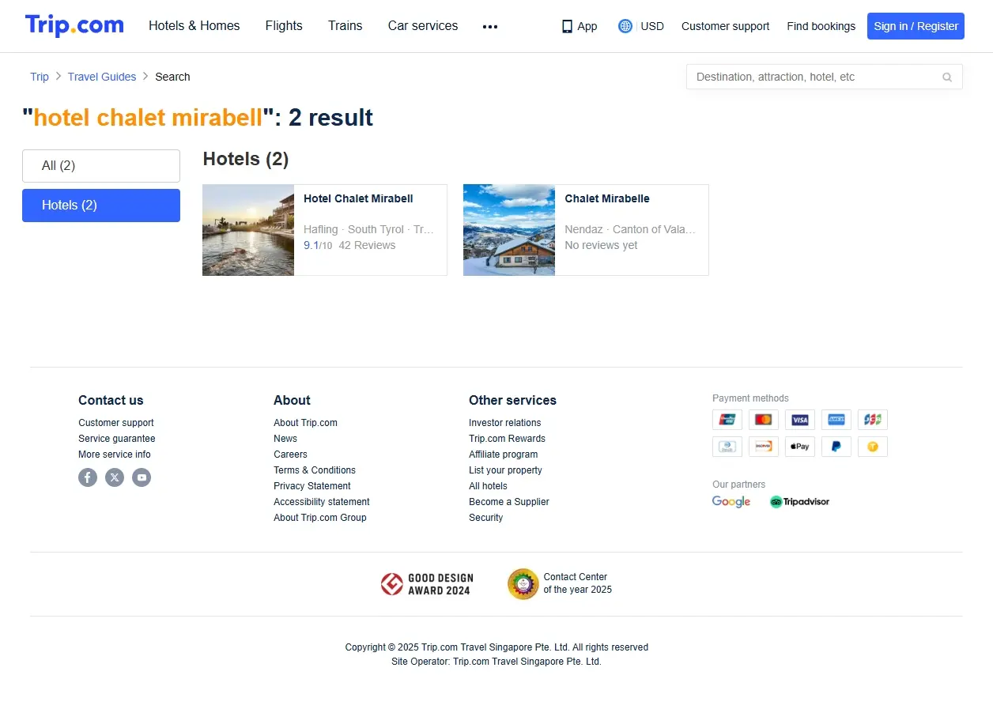Open the Trains menu
The width and height of the screenshot is (993, 728).
point(345,26)
